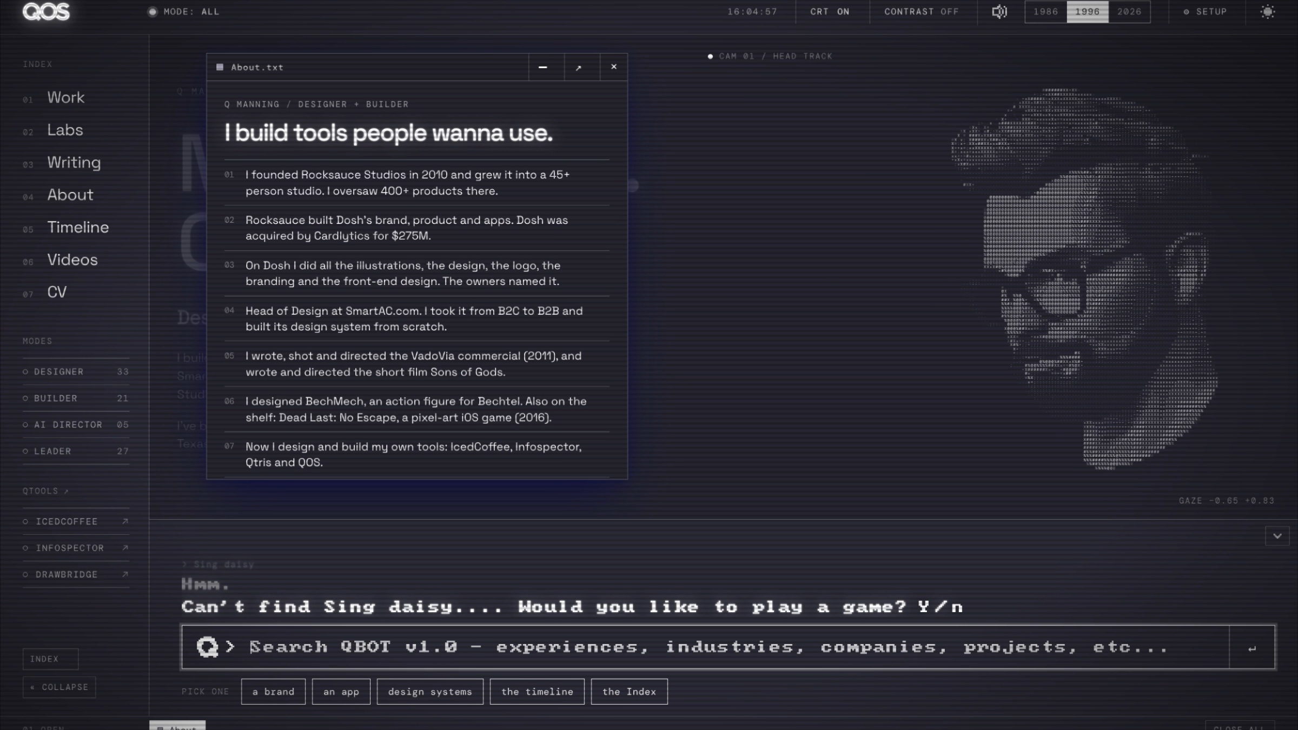Switch theme with the sun icon
This screenshot has width=1298, height=730.
tap(1268, 11)
